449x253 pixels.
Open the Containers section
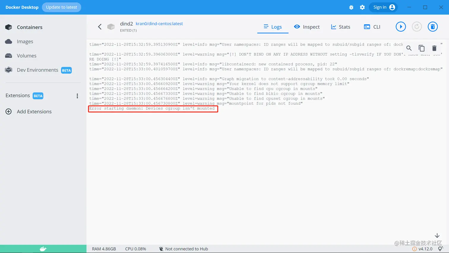click(30, 27)
